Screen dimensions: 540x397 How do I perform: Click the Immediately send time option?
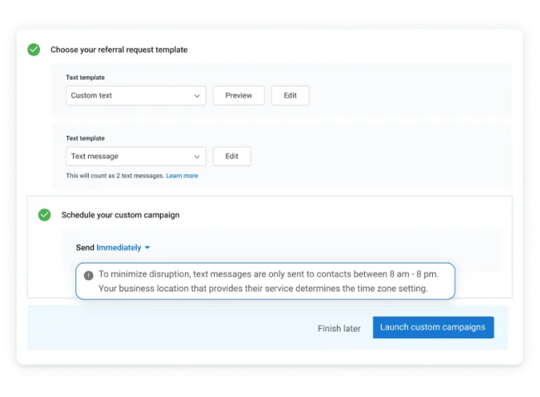click(x=119, y=248)
